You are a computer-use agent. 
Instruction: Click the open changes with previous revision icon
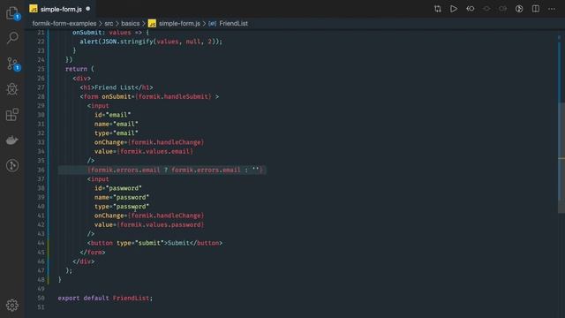[x=471, y=9]
